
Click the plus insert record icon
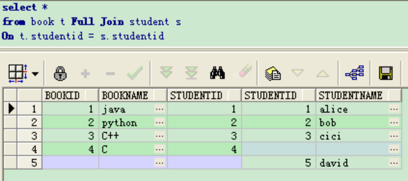pyautogui.click(x=85, y=74)
